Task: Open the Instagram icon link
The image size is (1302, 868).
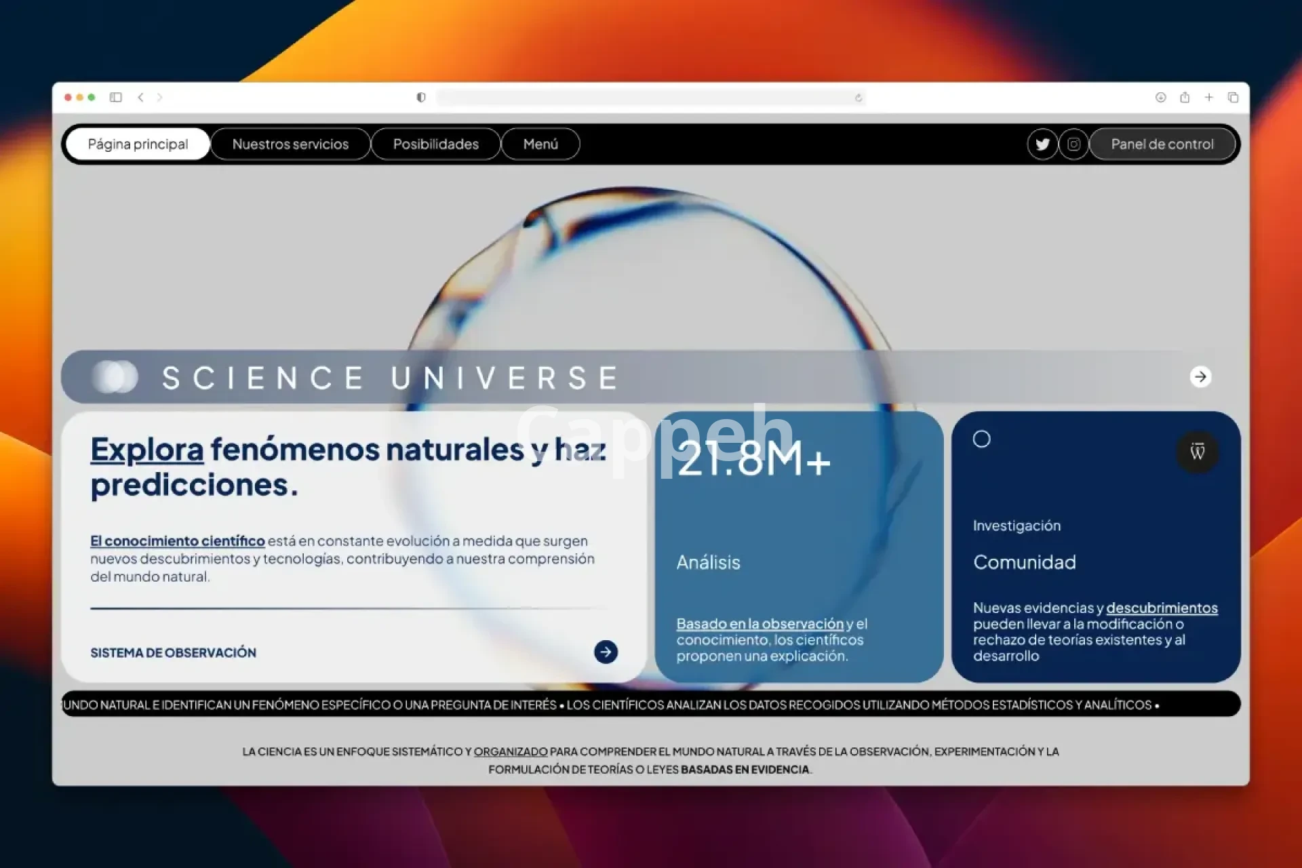Action: (1073, 144)
